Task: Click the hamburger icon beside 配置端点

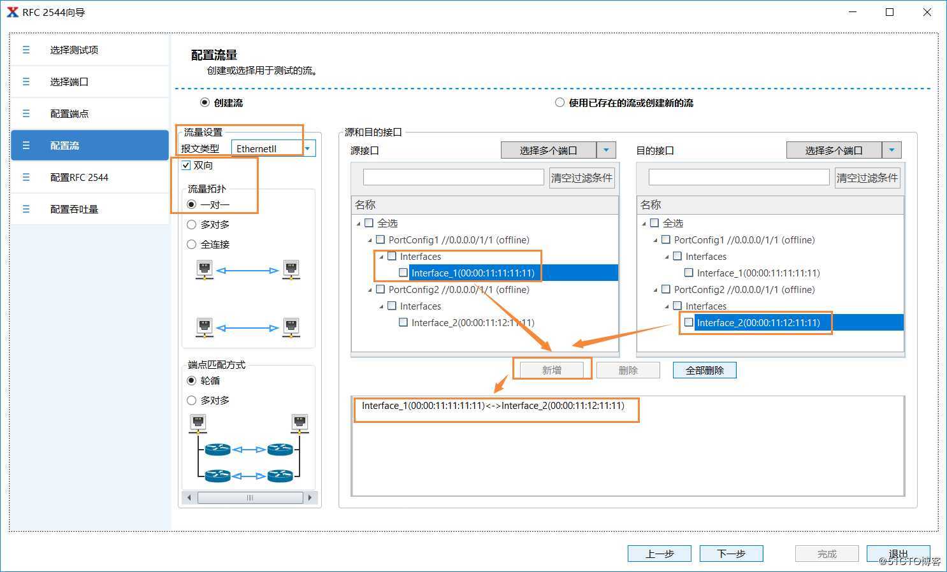Action: [x=26, y=113]
